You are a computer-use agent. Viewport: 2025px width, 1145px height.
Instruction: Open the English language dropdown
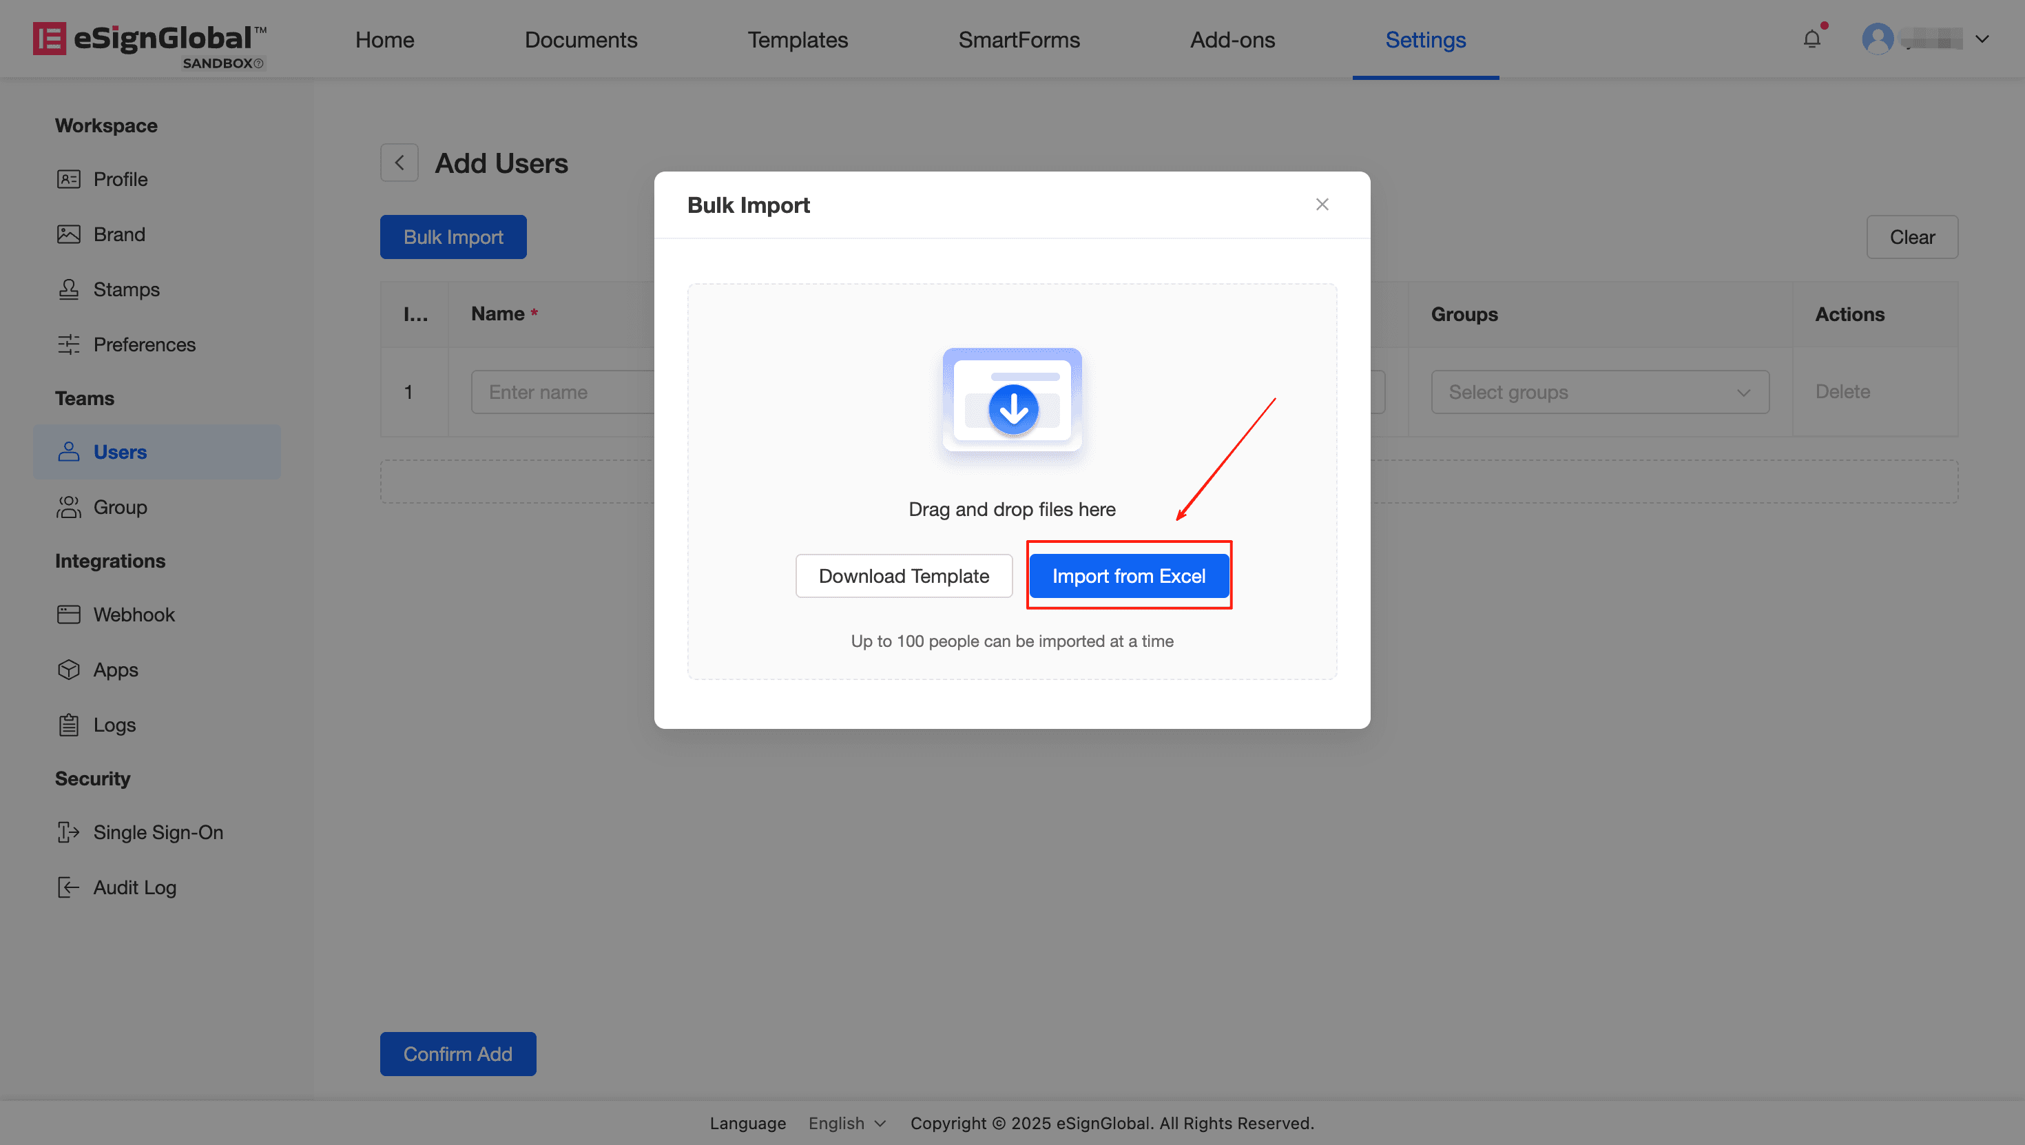click(847, 1123)
